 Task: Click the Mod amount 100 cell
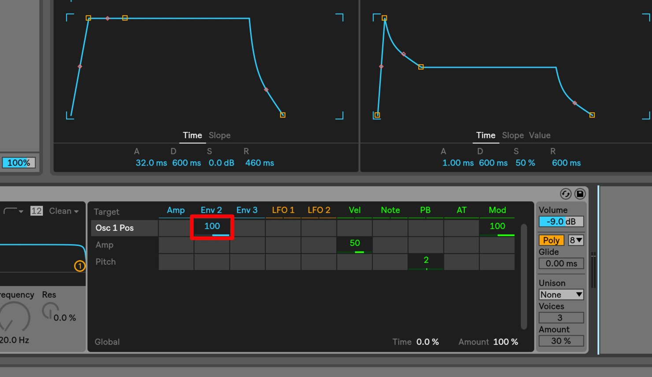coord(497,228)
